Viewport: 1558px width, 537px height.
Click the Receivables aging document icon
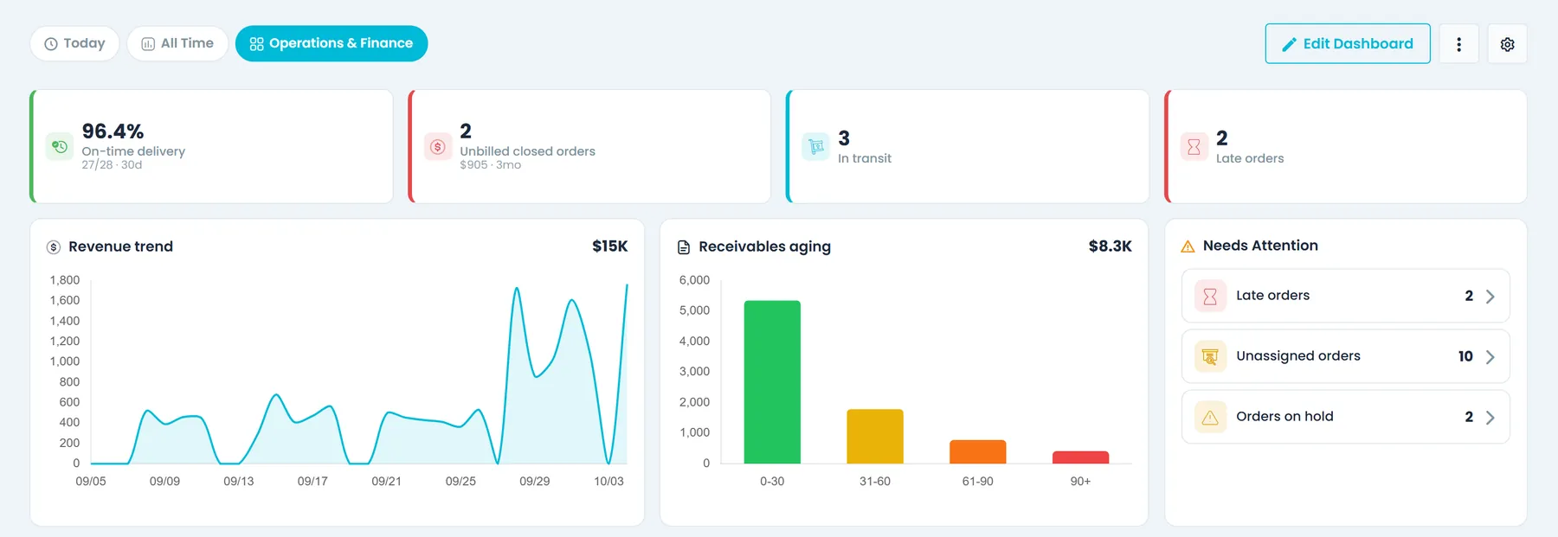pyautogui.click(x=684, y=247)
